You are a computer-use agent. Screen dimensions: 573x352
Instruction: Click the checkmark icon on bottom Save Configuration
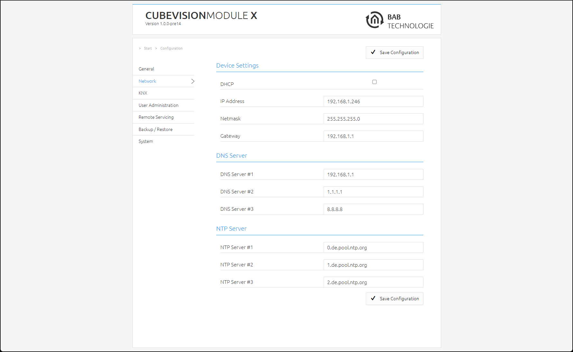[x=373, y=298]
